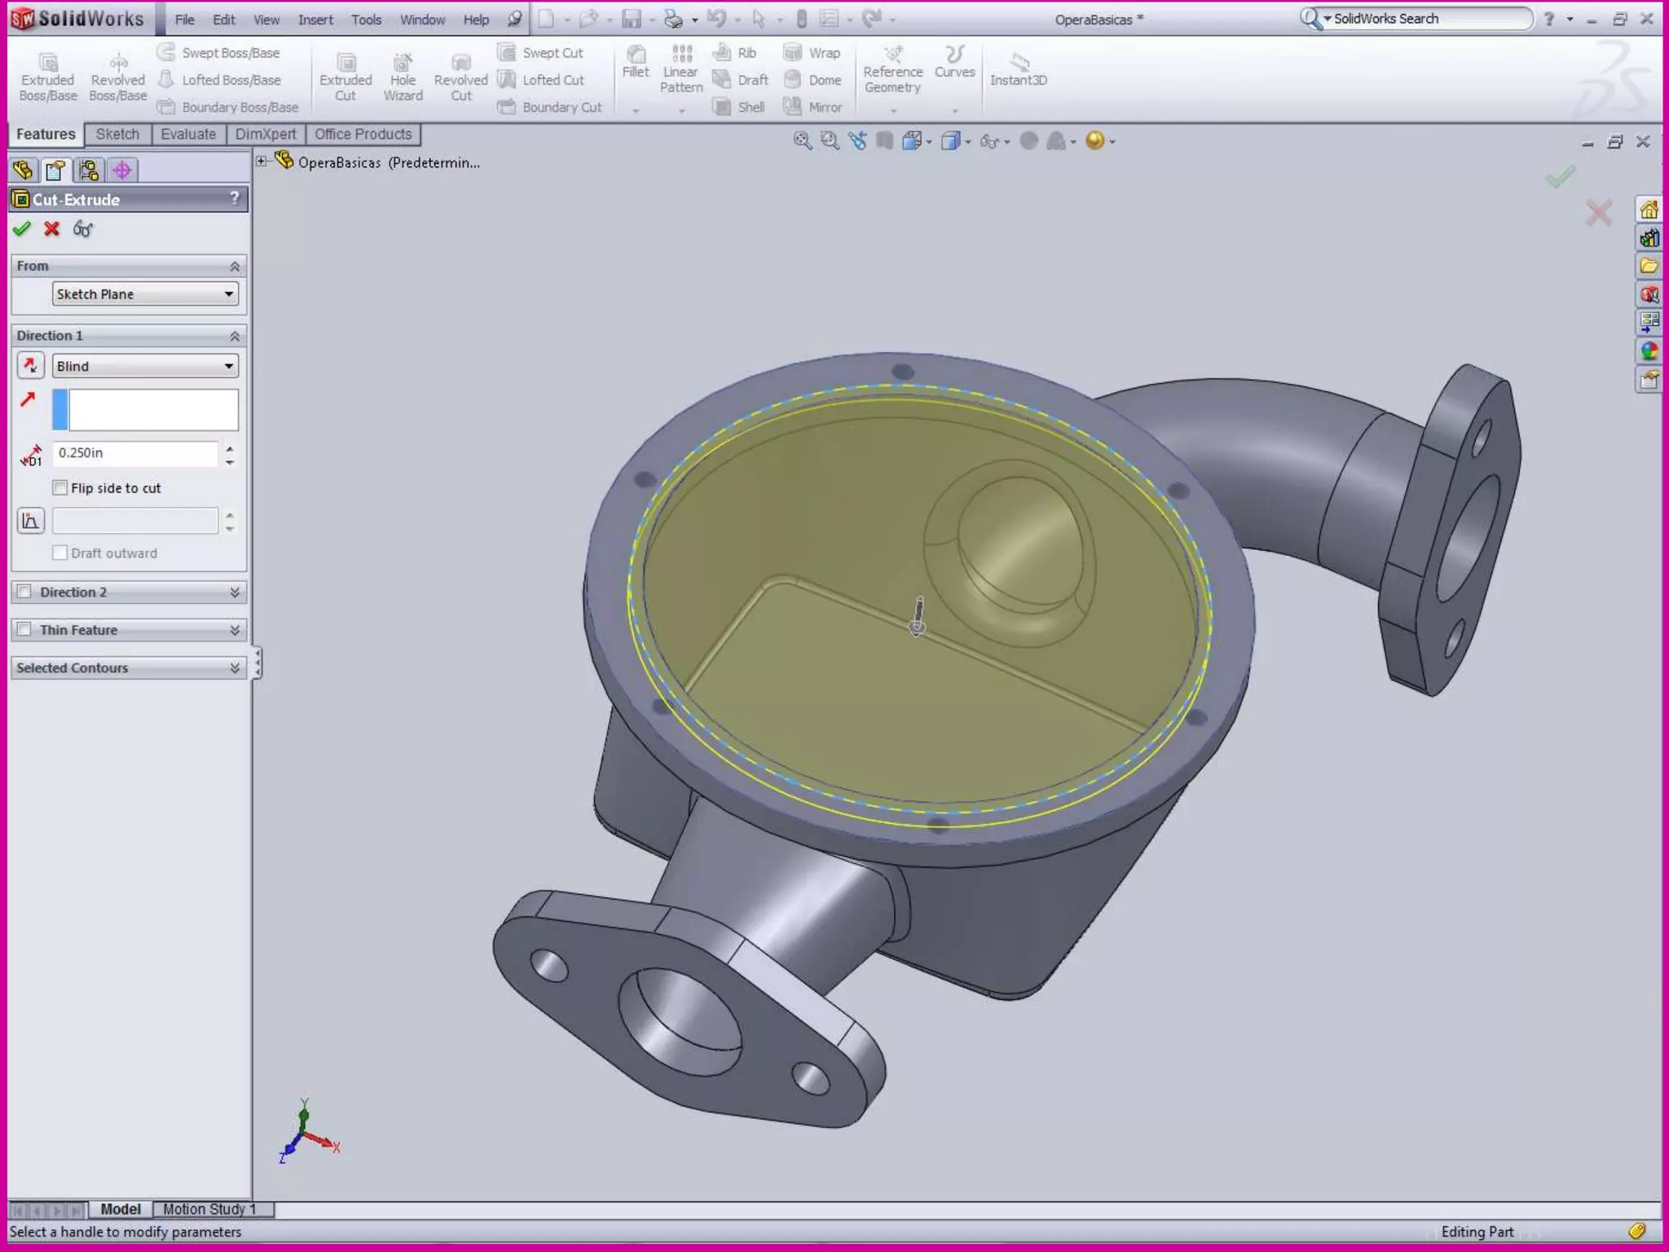
Task: Select the Fillet tool in the ribbon
Action: [x=635, y=62]
